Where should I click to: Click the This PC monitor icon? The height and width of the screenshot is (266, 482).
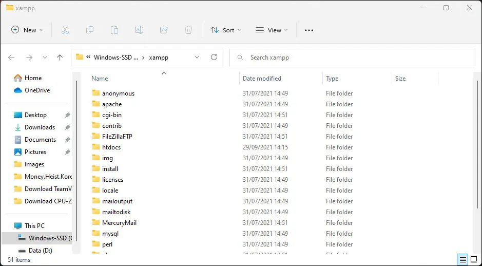pos(18,226)
